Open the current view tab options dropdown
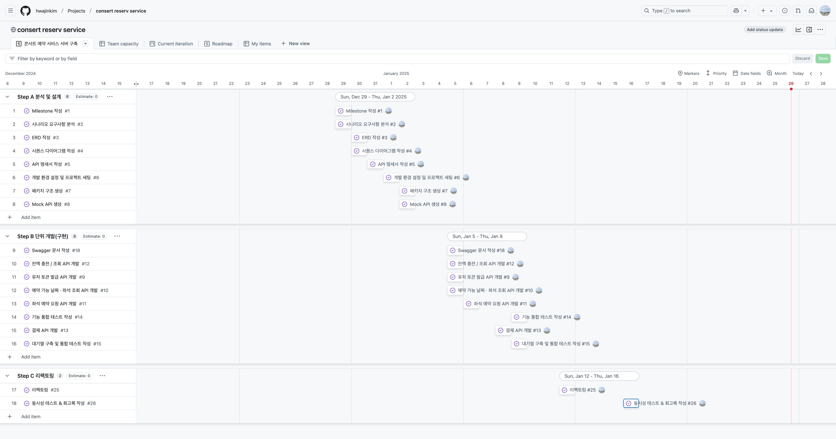 tap(85, 44)
